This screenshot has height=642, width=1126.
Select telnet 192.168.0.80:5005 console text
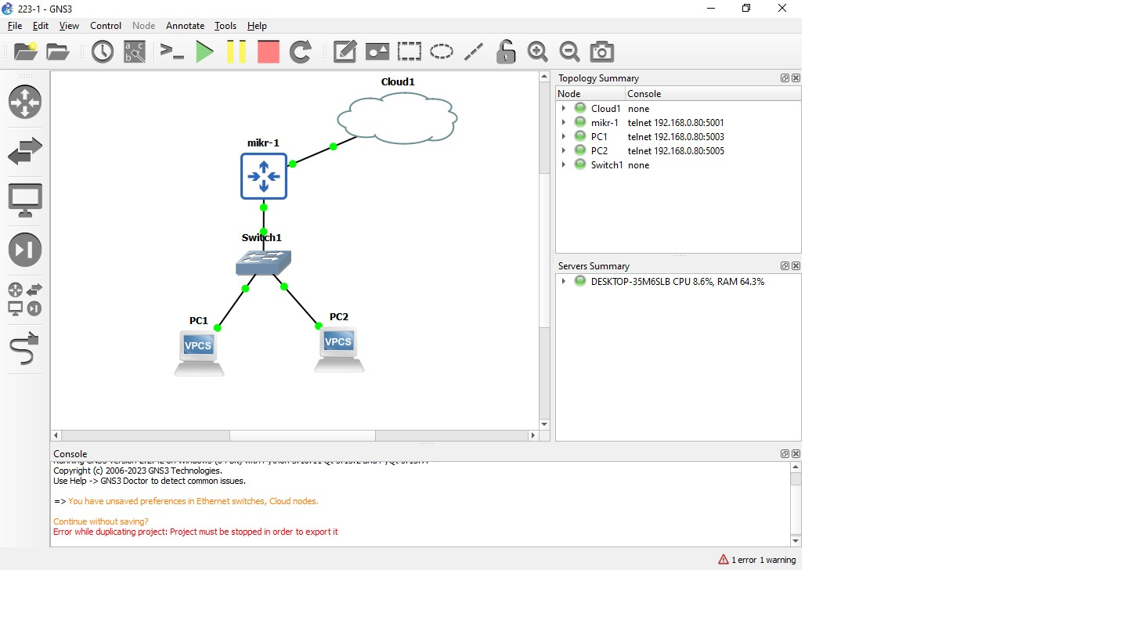coord(676,151)
